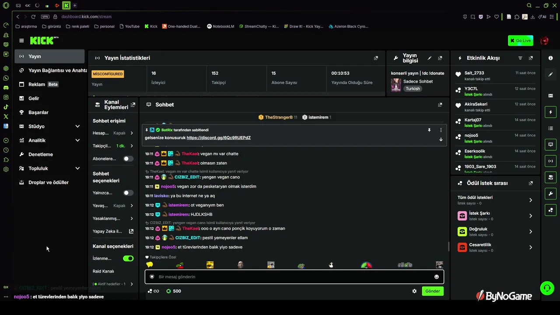The width and height of the screenshot is (560, 315).
Task: Open the Takipçi 1 dk. setting
Action: tap(113, 146)
